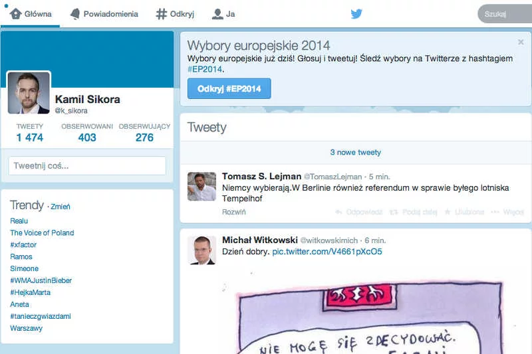Load the 3 nowe tweety bar
The width and height of the screenshot is (532, 354).
pyautogui.click(x=355, y=153)
